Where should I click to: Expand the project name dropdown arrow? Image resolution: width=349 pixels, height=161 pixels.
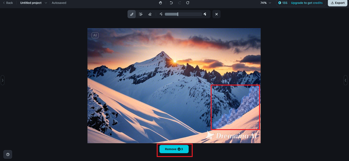click(x=46, y=3)
